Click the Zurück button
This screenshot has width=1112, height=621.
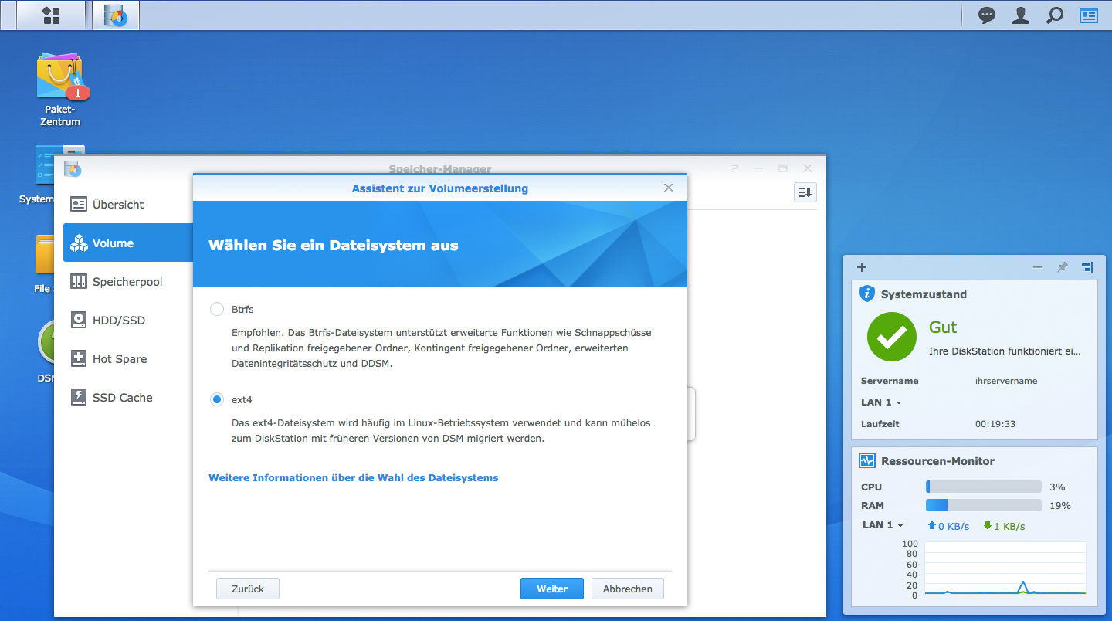248,589
